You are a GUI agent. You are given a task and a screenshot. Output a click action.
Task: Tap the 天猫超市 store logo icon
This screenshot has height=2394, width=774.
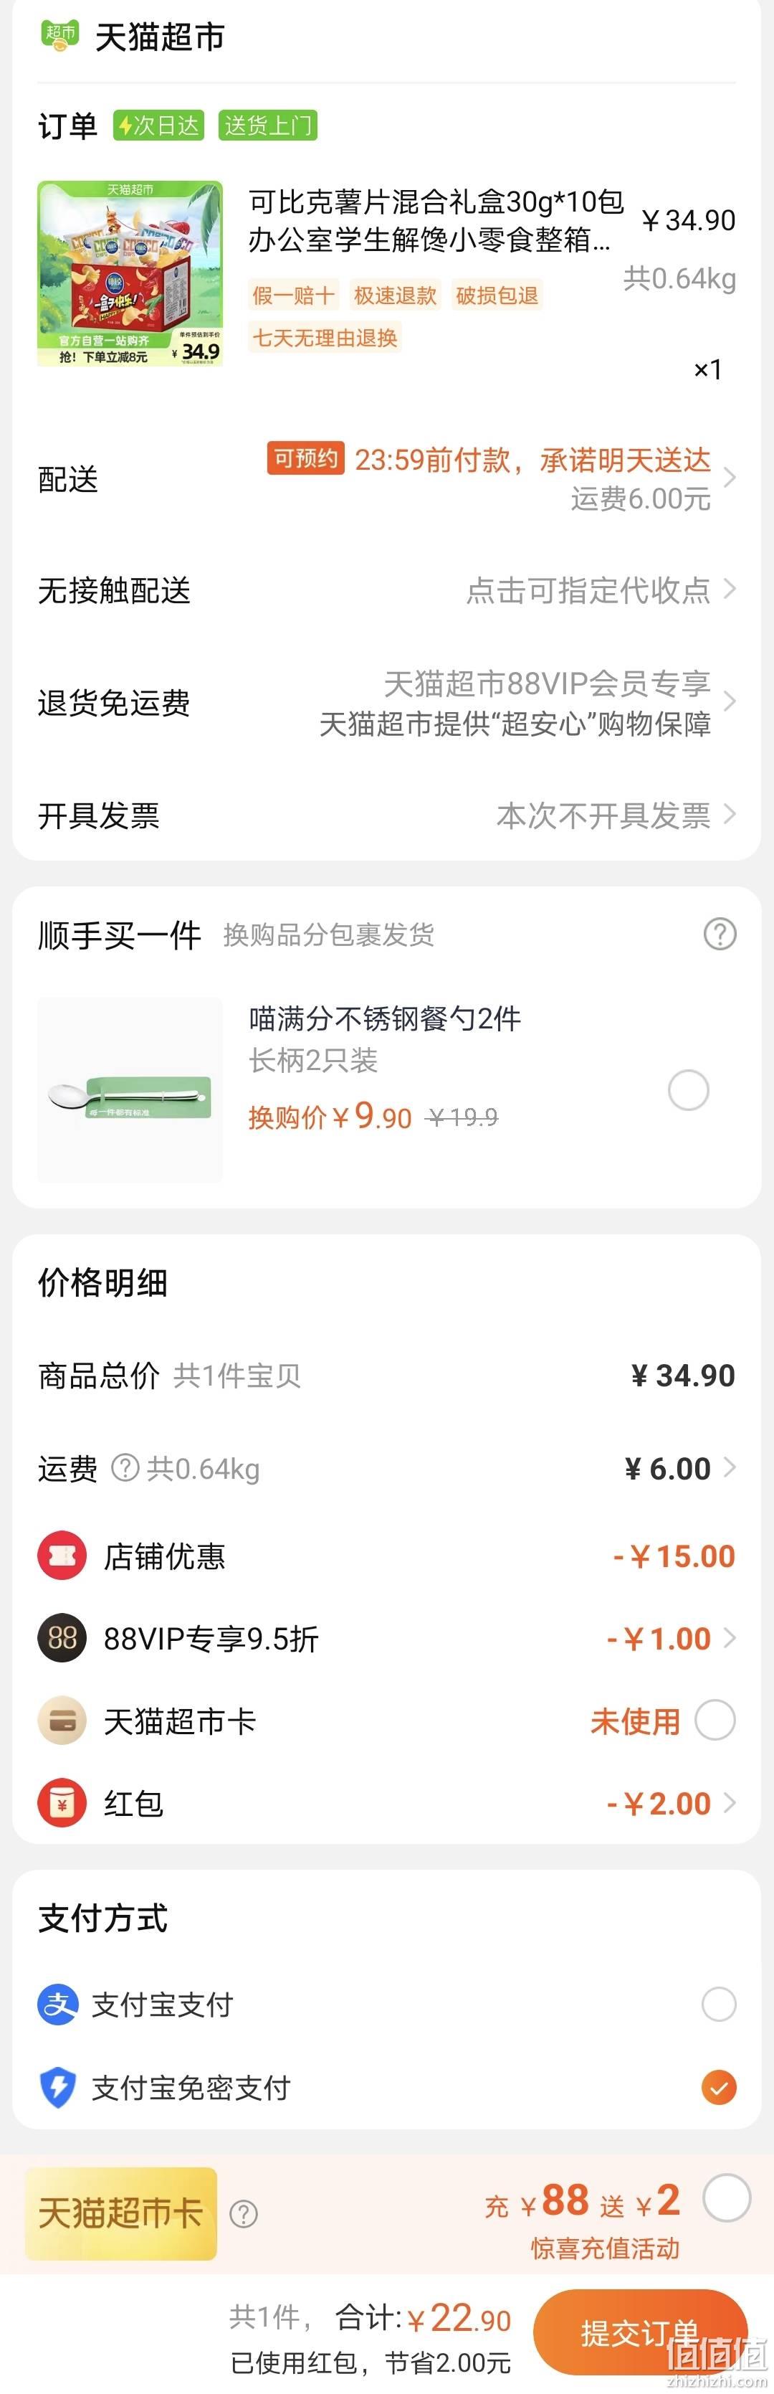[x=59, y=35]
